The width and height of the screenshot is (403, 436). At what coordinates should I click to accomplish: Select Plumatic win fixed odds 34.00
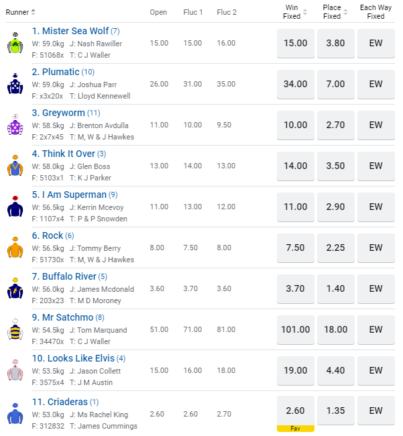click(x=296, y=84)
